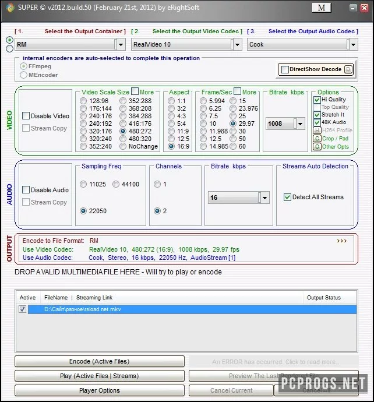The height and width of the screenshot is (402, 374).
Task: Select NoChange video scale size
Action: (x=123, y=146)
